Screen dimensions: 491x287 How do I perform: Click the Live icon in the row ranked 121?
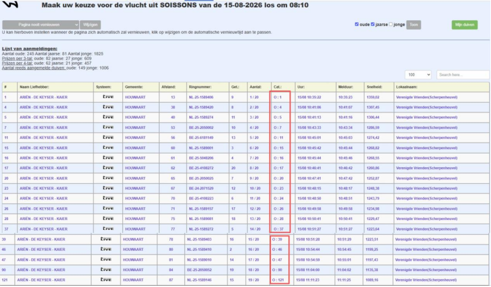[106, 280]
